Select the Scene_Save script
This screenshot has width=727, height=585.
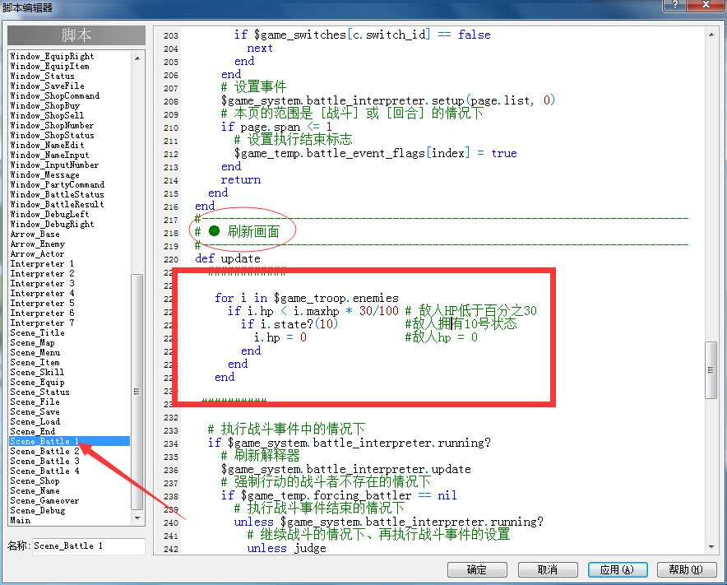(70, 411)
